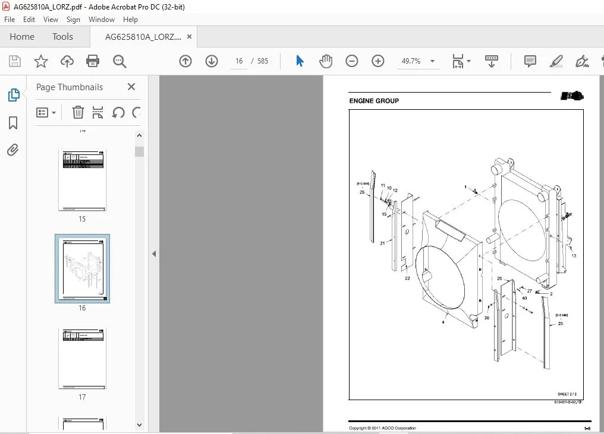
Task: Open the Find text search tool
Action: [x=119, y=61]
